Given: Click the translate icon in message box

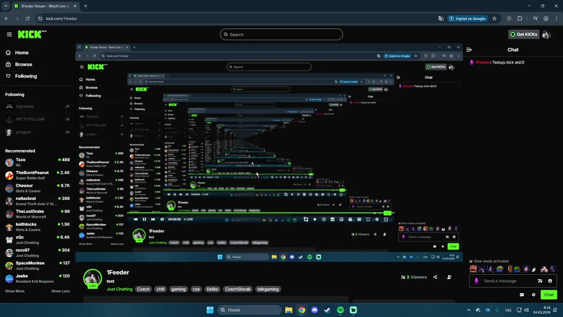Looking at the screenshot, I should (x=540, y=281).
